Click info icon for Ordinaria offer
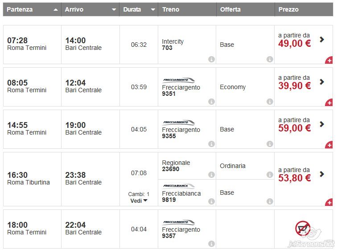The width and height of the screenshot is (337, 250). coord(270,175)
